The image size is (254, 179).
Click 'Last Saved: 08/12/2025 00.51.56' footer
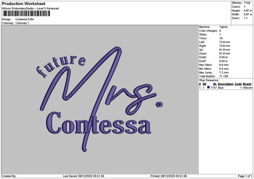83,176
